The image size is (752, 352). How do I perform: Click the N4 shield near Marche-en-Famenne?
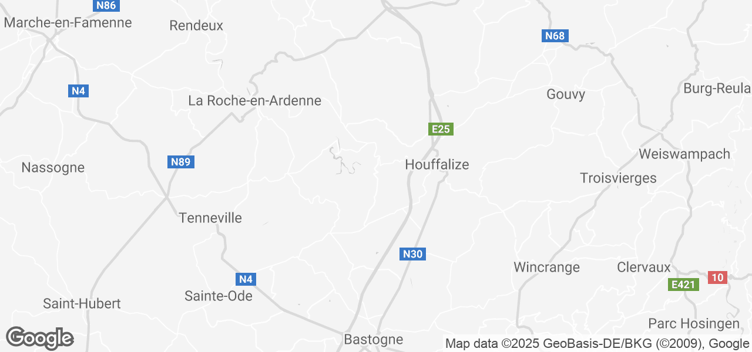coord(79,91)
